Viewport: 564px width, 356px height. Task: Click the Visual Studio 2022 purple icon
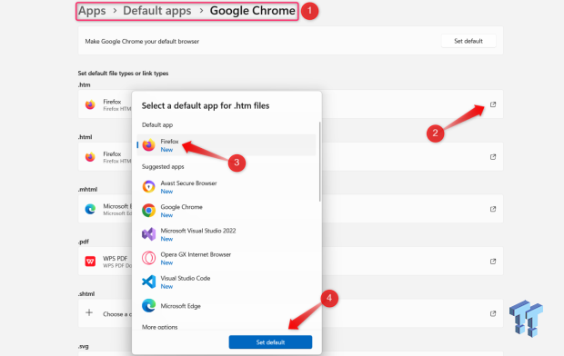tap(148, 234)
